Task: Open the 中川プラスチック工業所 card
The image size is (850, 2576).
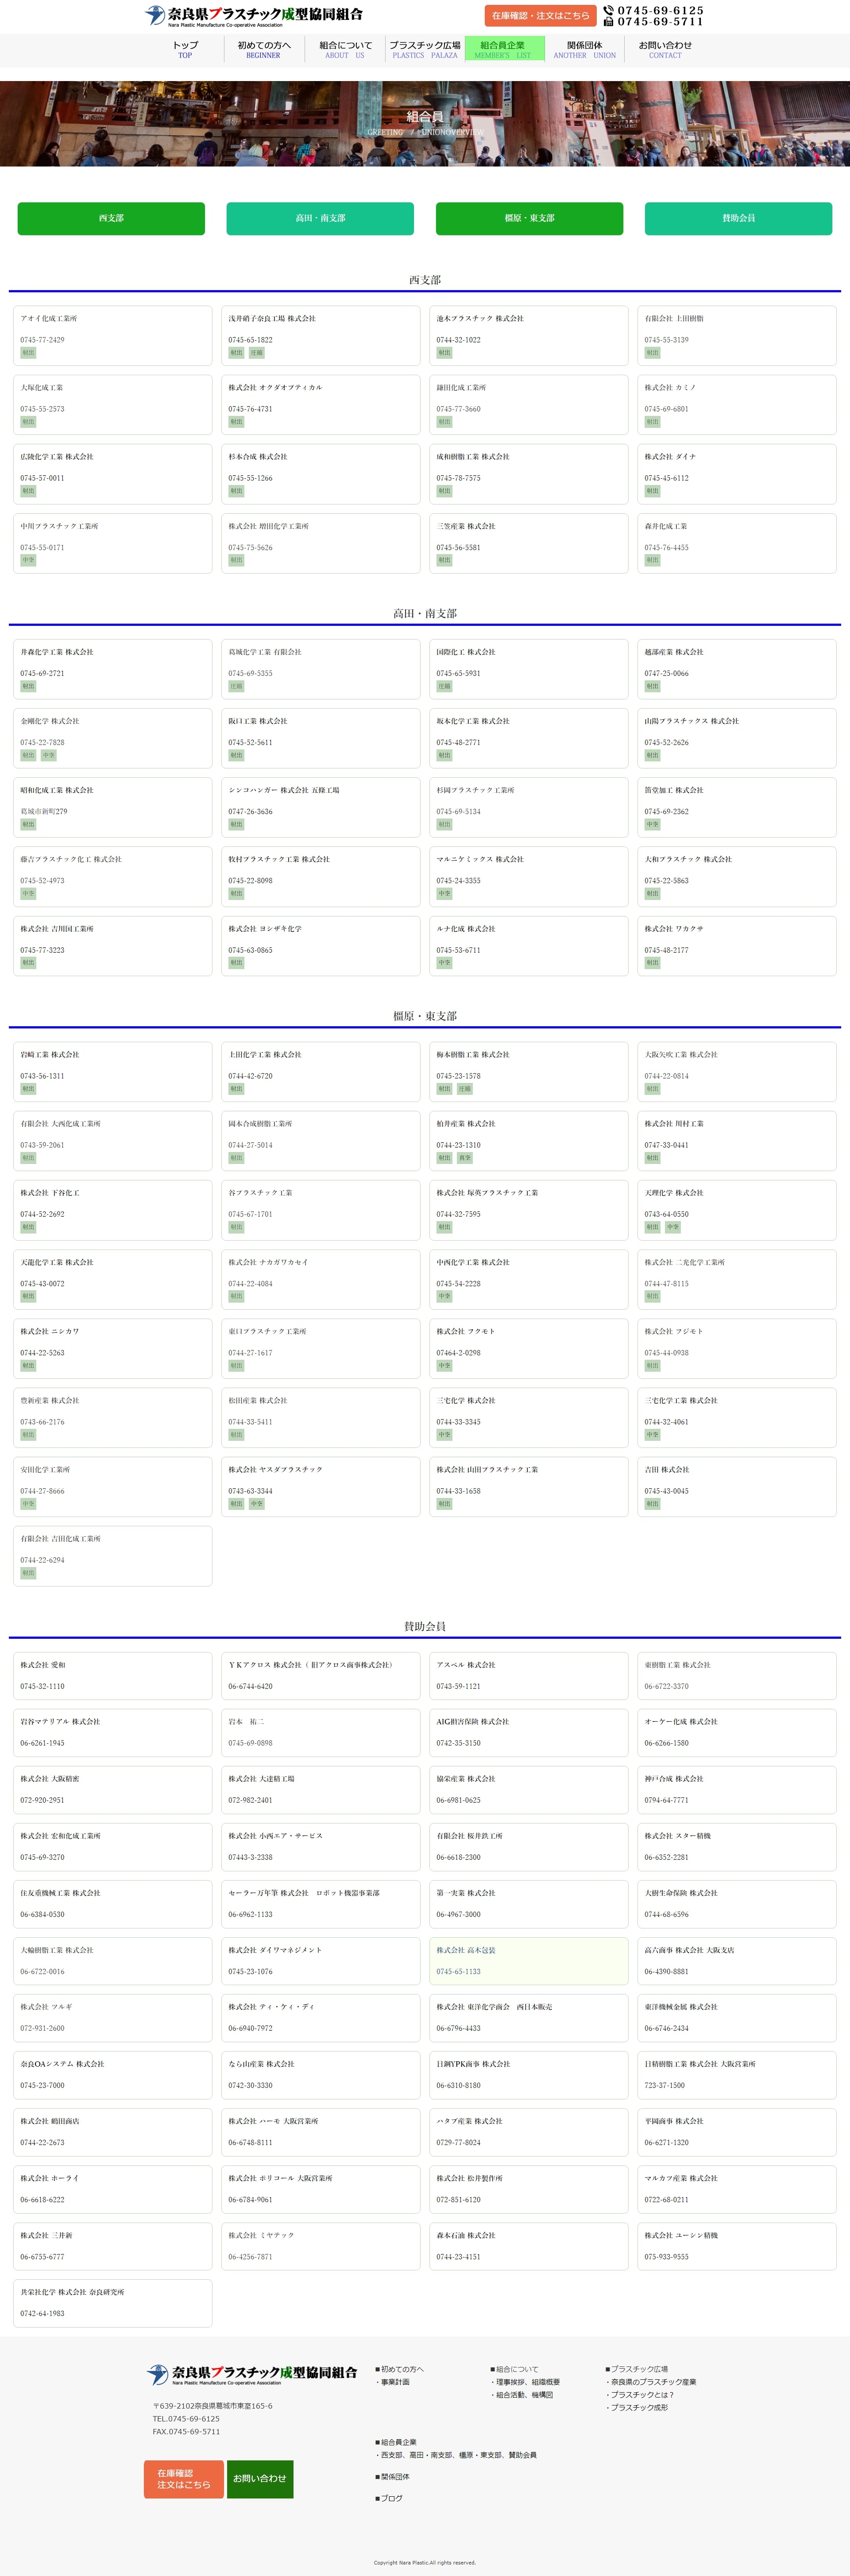Action: [x=113, y=543]
